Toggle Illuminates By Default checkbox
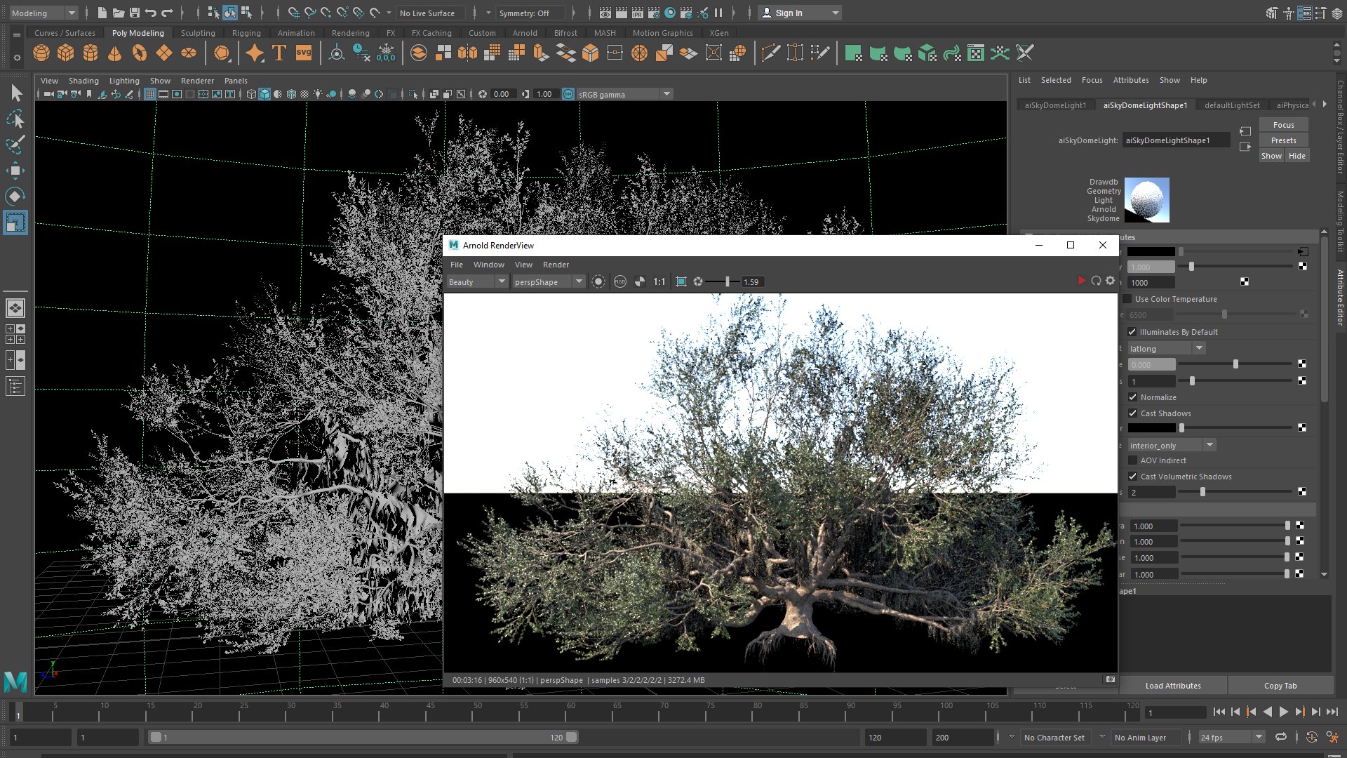 [x=1132, y=332]
